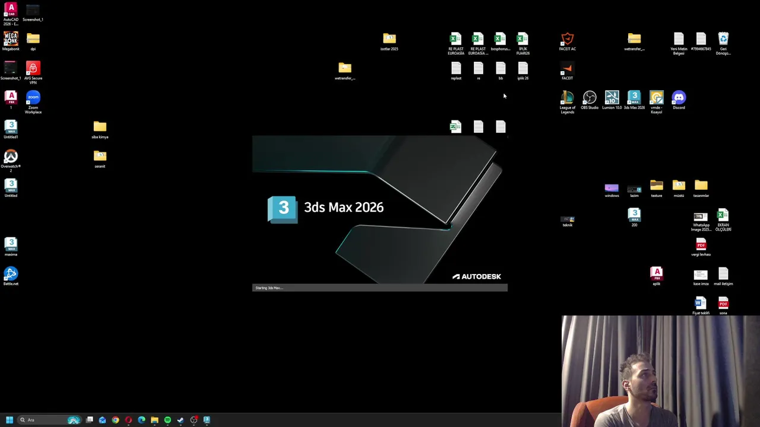760x427 pixels.
Task: Open the League of Legends shortcut
Action: coord(567,102)
